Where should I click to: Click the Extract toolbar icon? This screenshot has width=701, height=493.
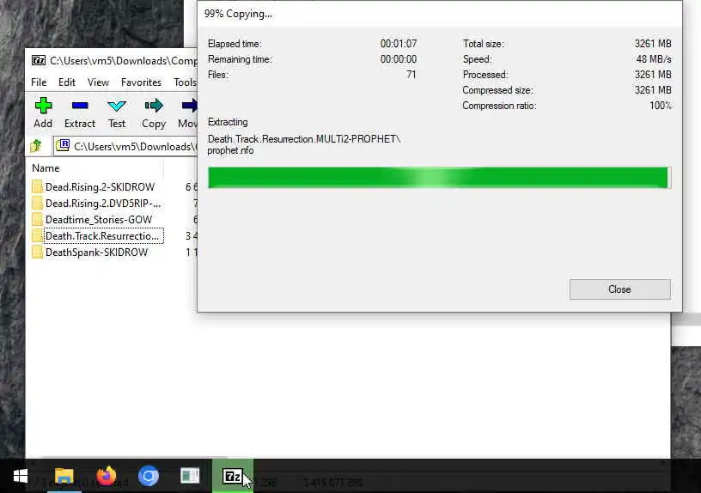point(80,106)
